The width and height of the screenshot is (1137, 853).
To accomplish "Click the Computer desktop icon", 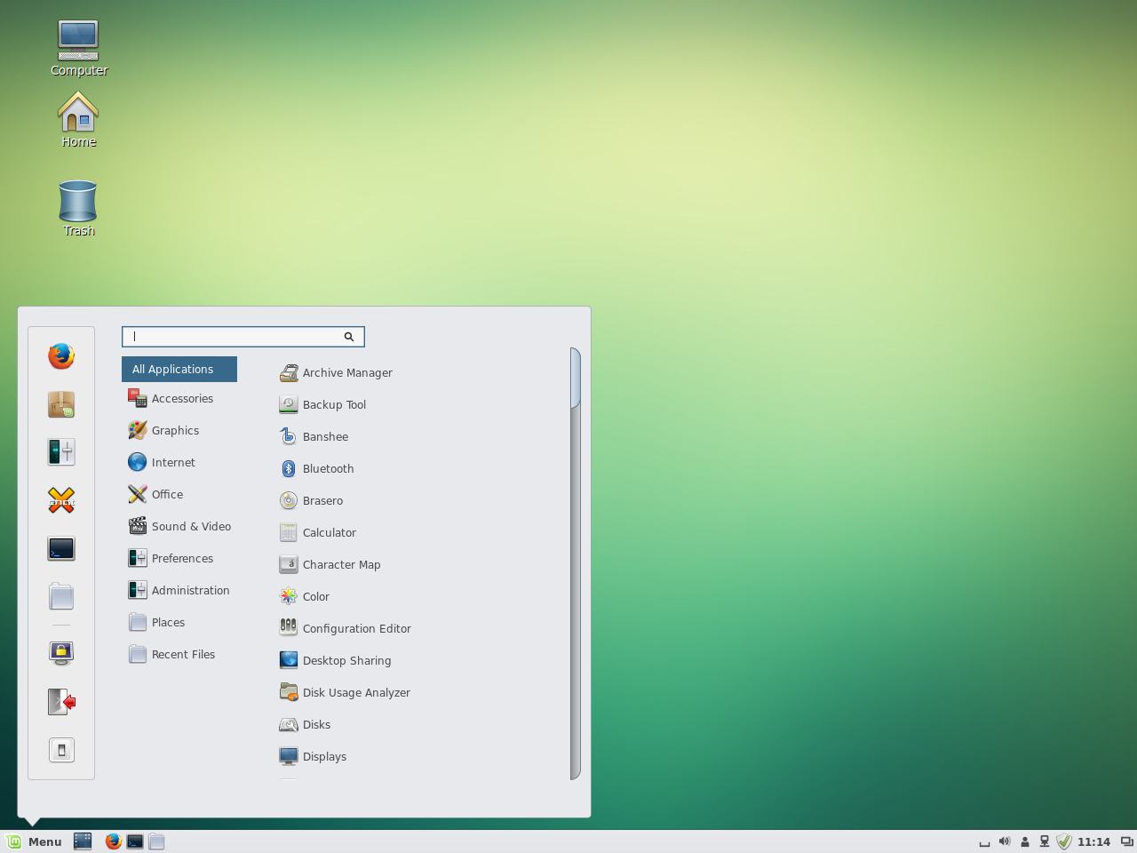I will pyautogui.click(x=78, y=49).
